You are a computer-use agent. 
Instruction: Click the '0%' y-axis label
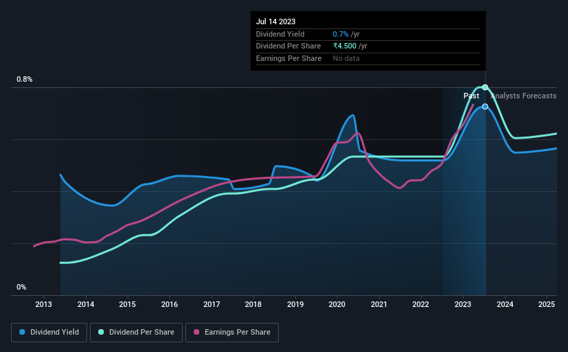coord(21,287)
